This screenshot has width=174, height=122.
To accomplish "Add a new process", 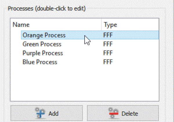I will pos(47,113).
